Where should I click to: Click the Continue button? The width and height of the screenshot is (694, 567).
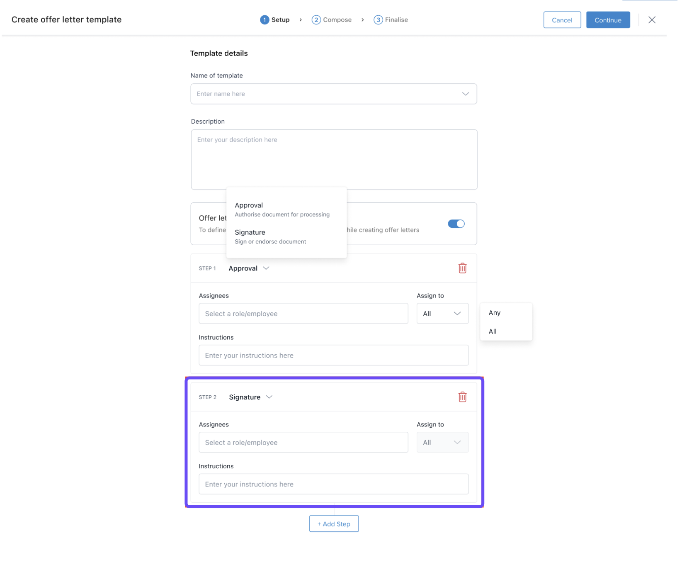608,20
